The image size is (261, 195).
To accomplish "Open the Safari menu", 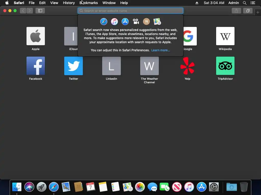I will pyautogui.click(x=19, y=3).
